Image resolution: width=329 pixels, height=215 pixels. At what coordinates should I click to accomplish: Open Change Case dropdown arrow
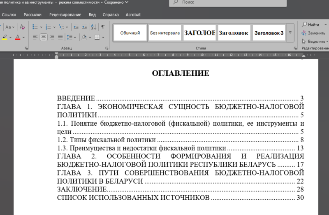point(13,27)
